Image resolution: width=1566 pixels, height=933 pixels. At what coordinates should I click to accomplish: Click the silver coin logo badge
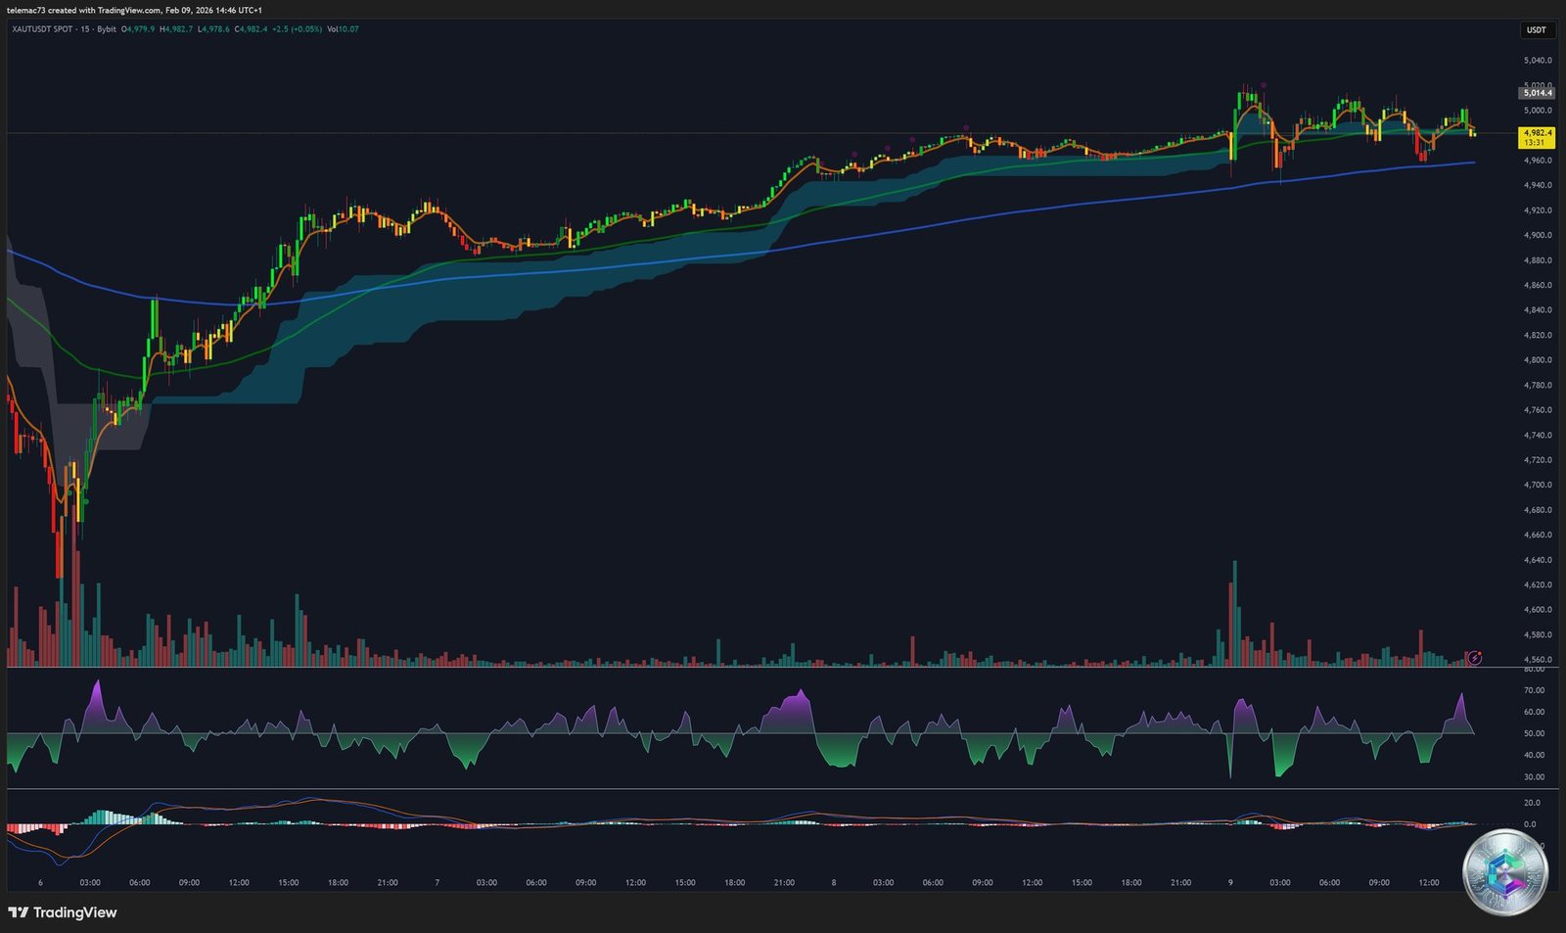[x=1504, y=872]
